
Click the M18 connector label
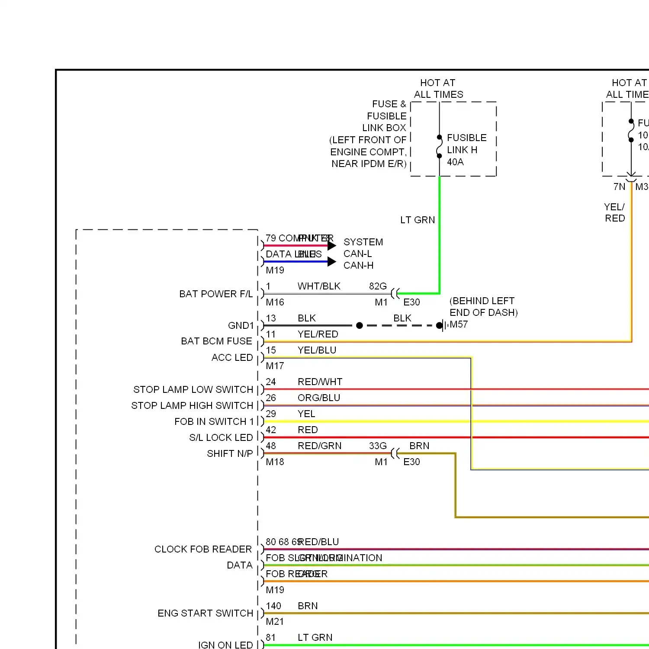pos(275,462)
